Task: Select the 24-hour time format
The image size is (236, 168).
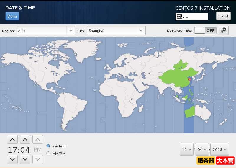Action: [49, 146]
